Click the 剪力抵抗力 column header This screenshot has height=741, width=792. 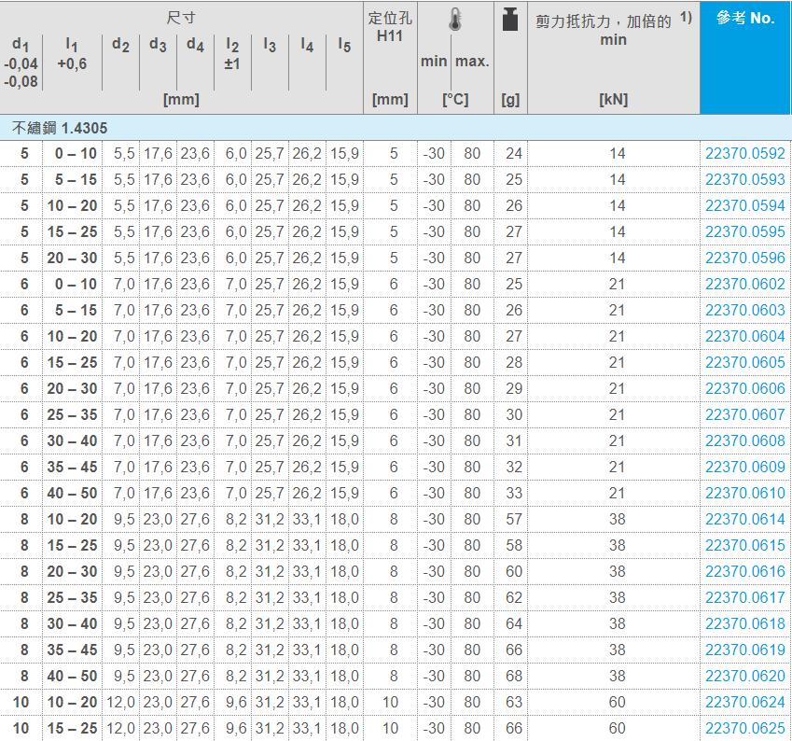click(x=603, y=21)
